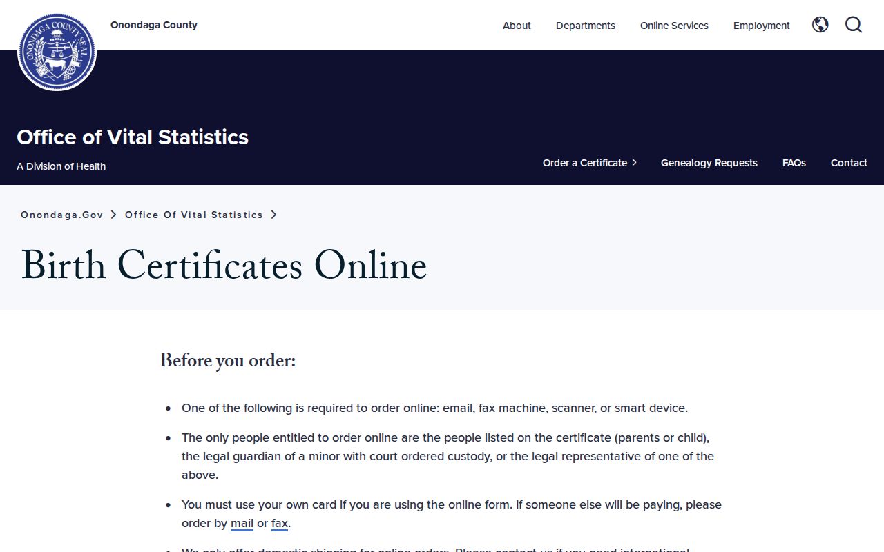Follow the mail order link
884x552 pixels.
(242, 524)
